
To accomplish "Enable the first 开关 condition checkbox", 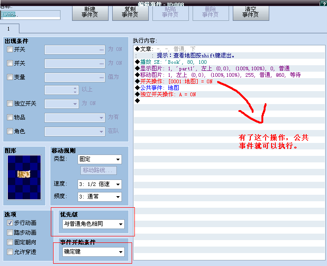I will tap(10, 49).
